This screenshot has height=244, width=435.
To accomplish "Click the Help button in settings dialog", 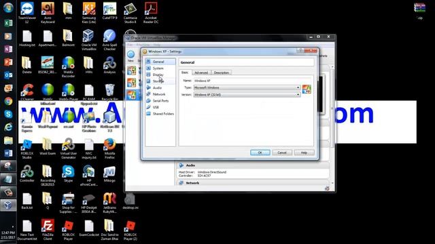I will click(304, 152).
